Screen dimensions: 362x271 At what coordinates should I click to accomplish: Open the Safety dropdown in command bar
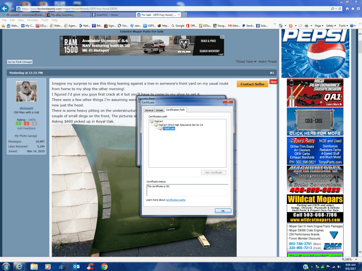click(x=331, y=26)
